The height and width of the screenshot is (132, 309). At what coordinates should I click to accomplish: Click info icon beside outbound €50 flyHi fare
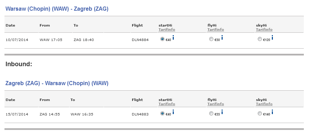[x=222, y=38]
